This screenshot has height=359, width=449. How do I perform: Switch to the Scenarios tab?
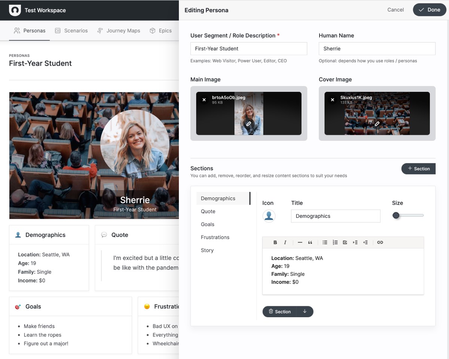tap(76, 31)
